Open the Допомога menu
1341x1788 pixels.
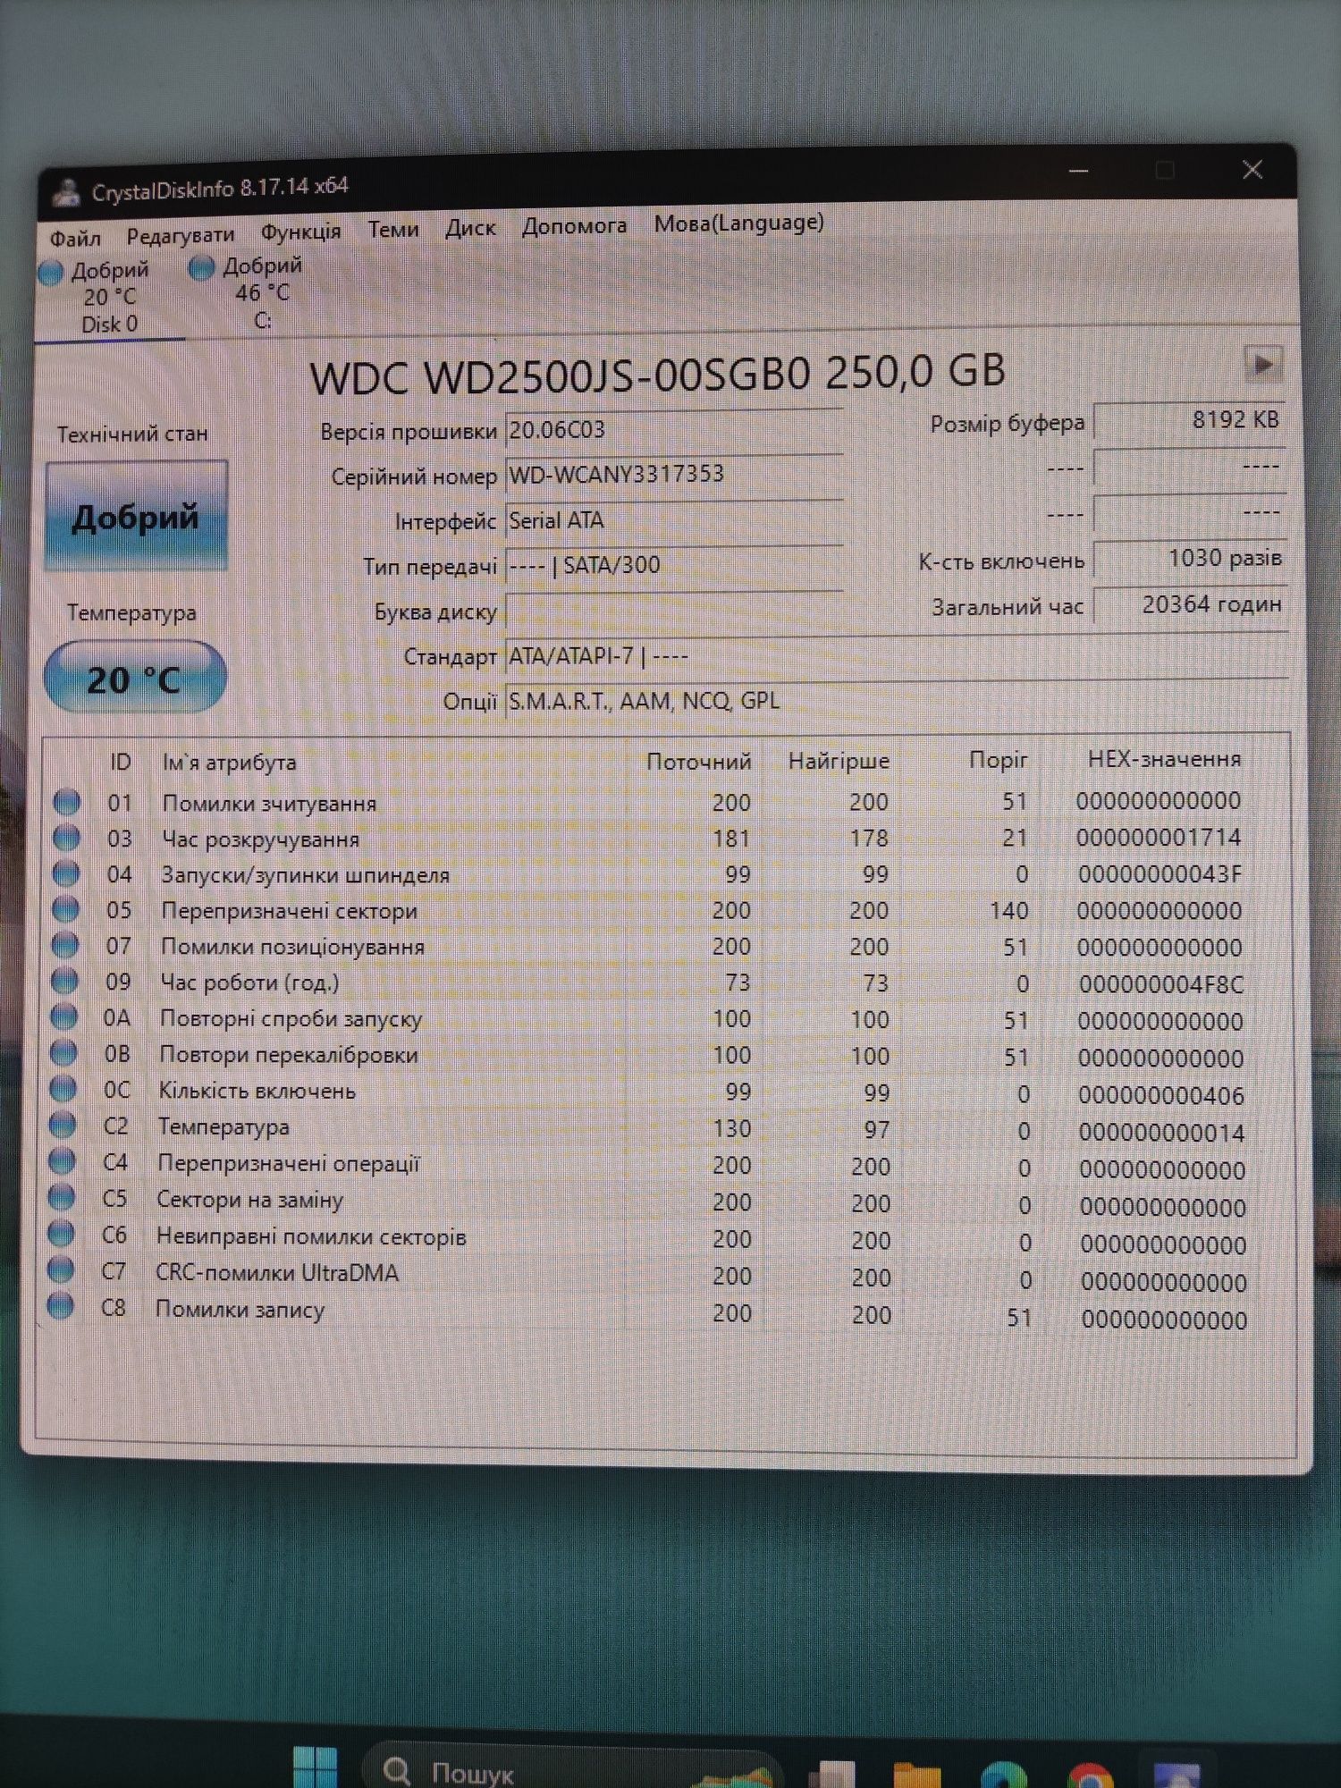(x=574, y=226)
